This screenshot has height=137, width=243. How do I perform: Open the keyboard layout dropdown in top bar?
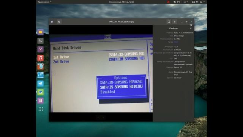pos(186,2)
